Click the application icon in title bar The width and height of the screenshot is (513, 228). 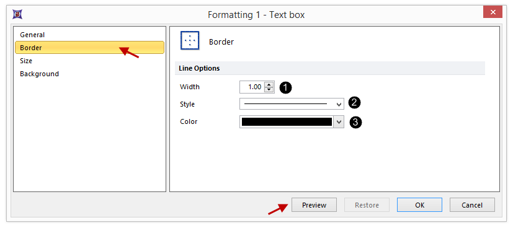[x=17, y=14]
